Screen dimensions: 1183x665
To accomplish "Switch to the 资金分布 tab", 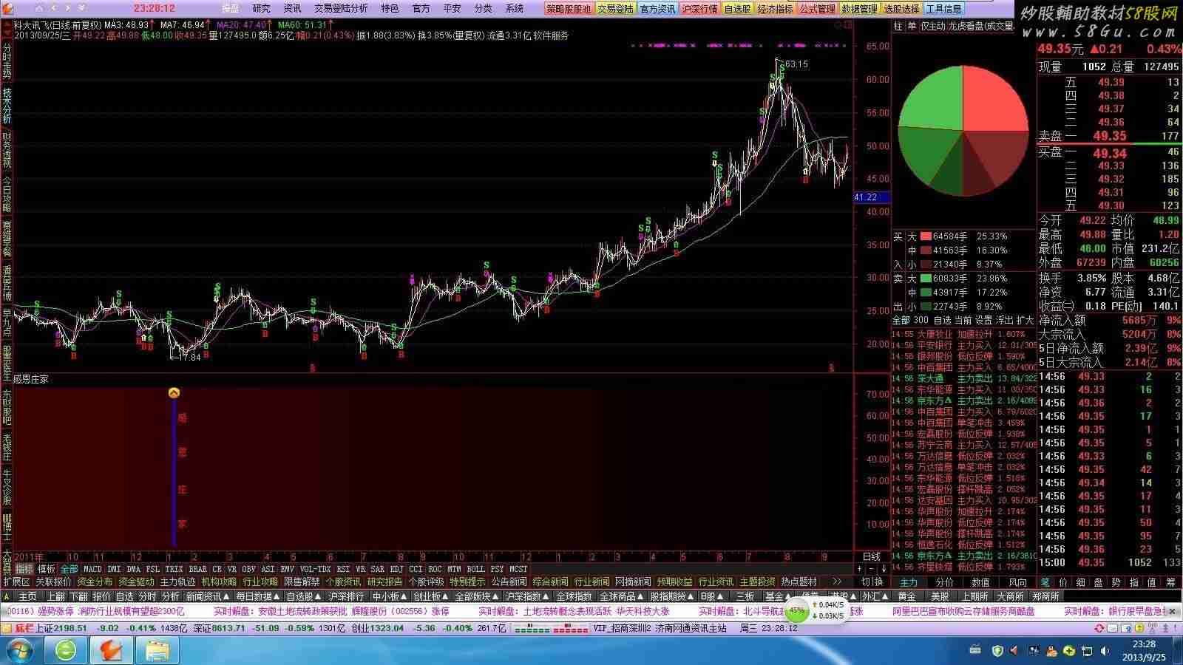I will pyautogui.click(x=95, y=582).
